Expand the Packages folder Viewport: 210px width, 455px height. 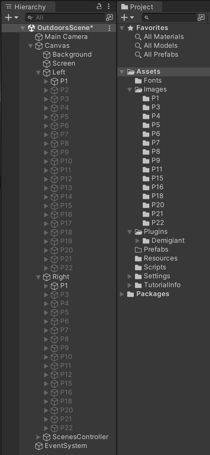[122, 294]
